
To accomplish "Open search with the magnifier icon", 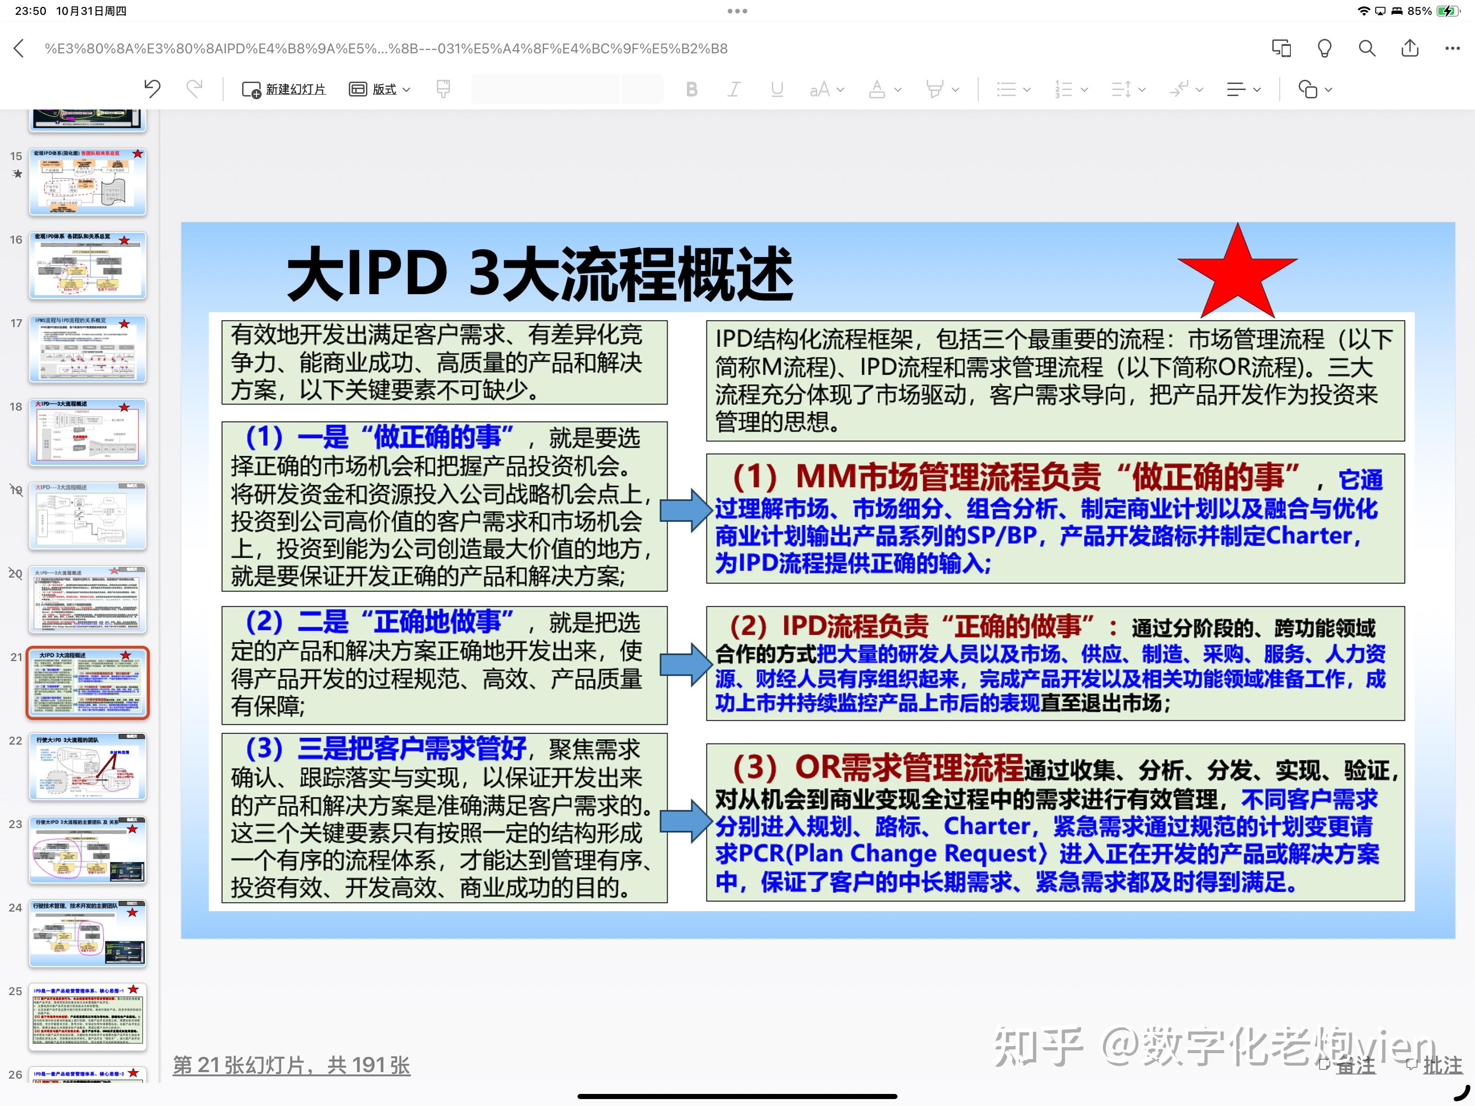I will (1366, 48).
